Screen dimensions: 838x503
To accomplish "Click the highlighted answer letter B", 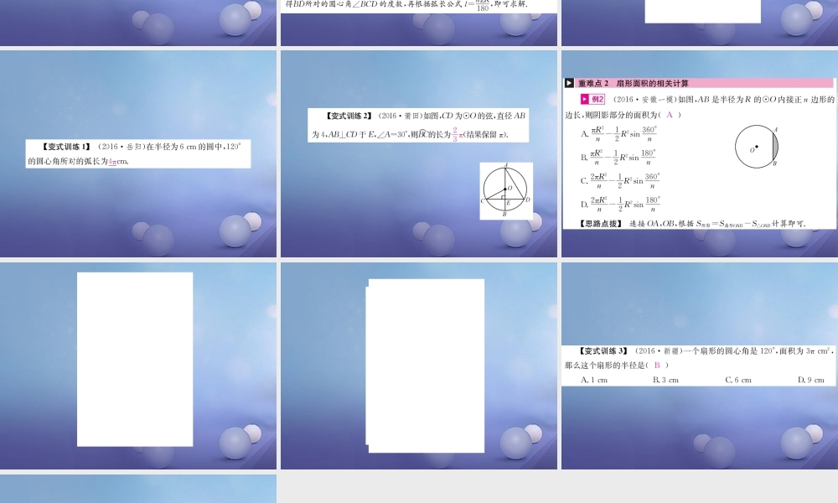I will click(x=657, y=366).
